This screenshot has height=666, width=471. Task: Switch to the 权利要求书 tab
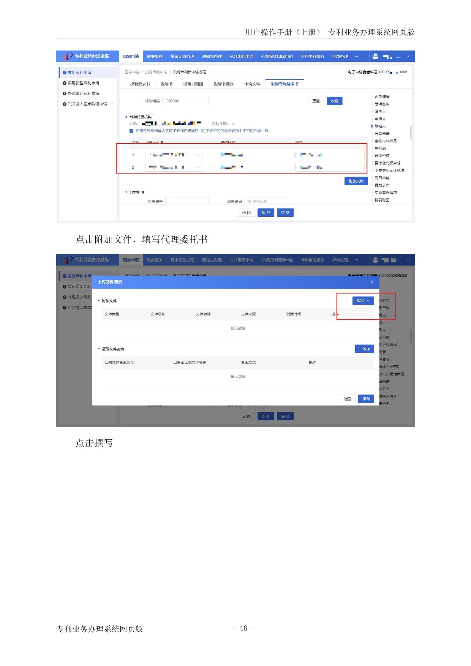pos(140,84)
